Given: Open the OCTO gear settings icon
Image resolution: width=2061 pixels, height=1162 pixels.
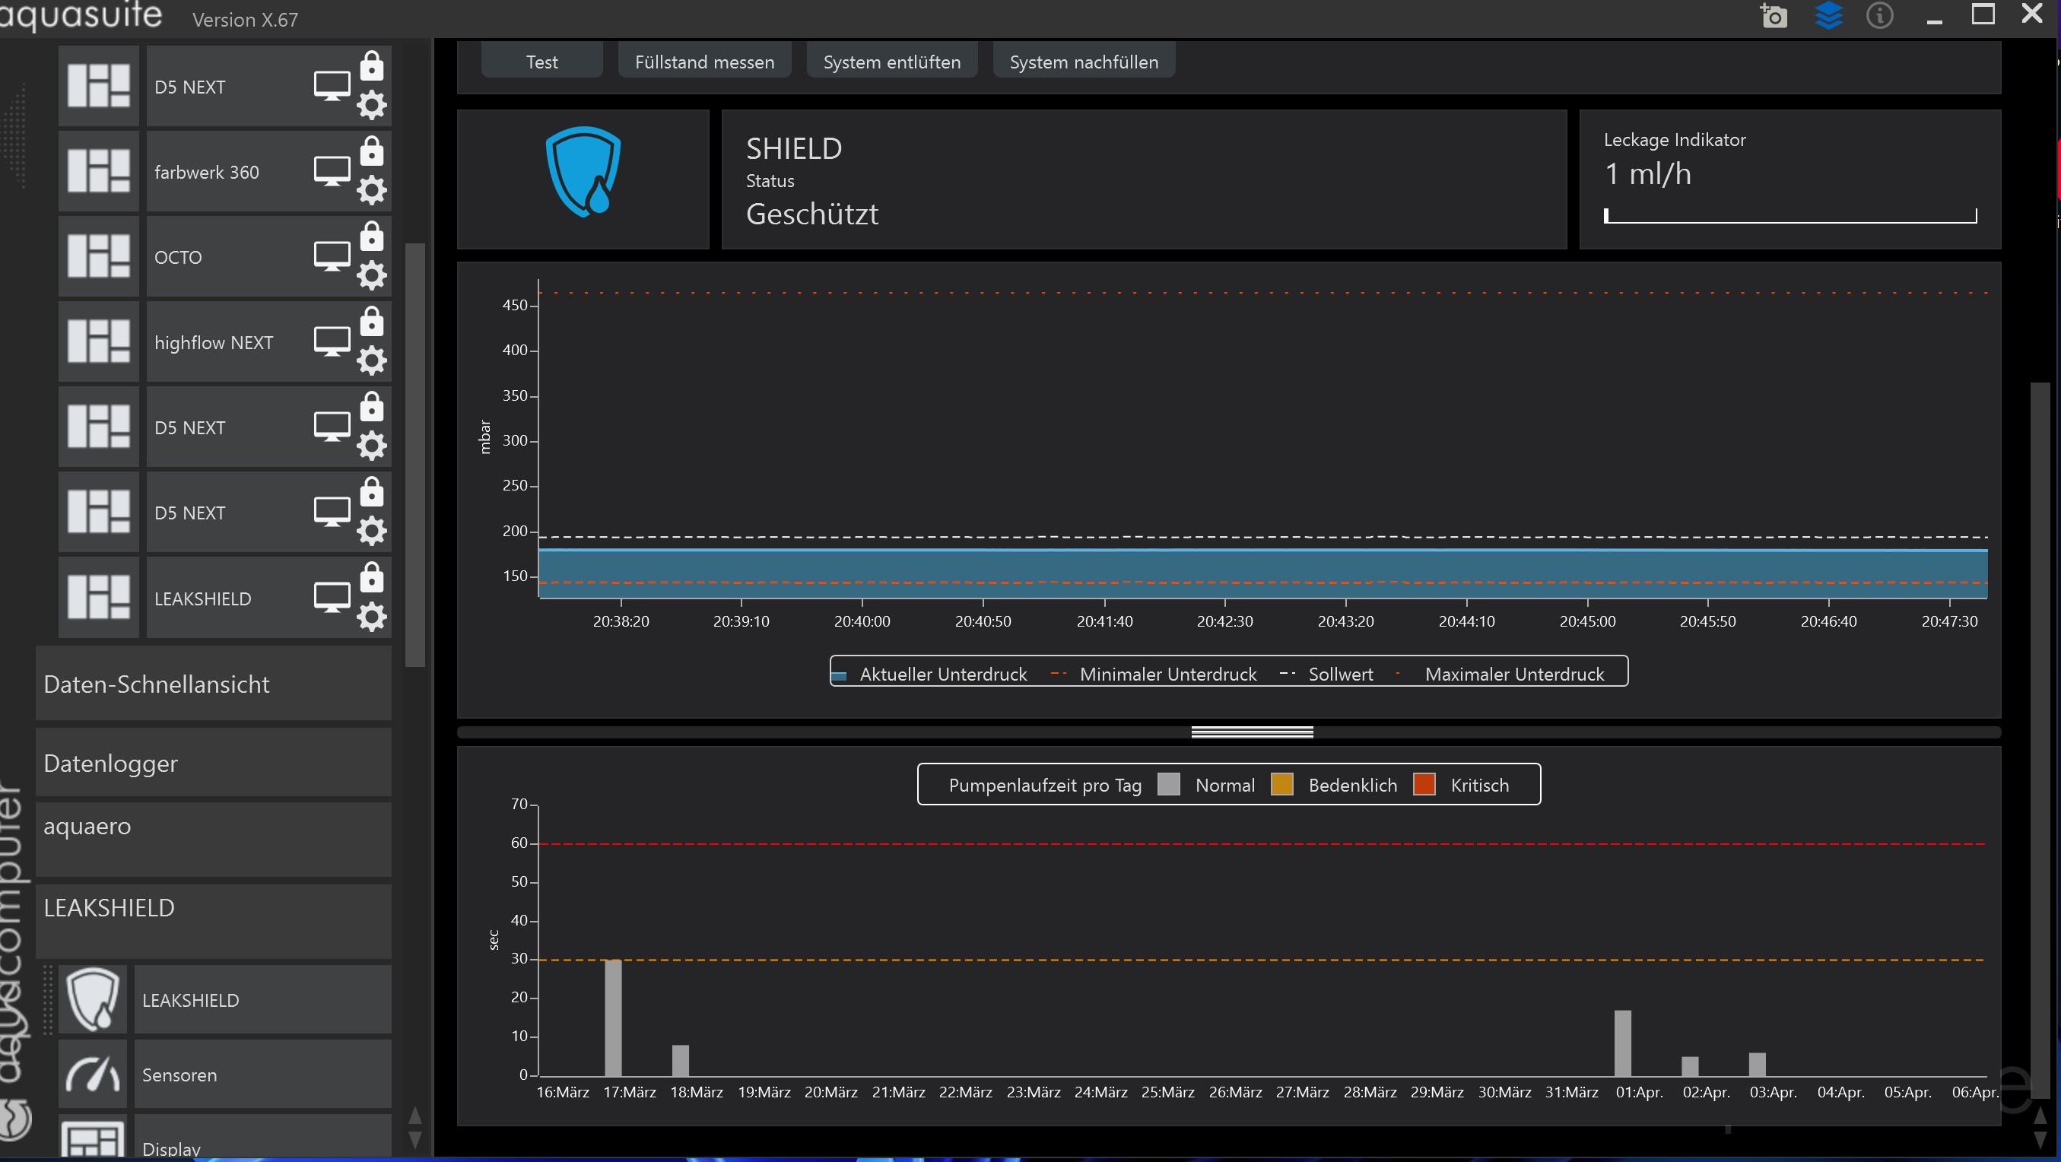Looking at the screenshot, I should (x=371, y=275).
